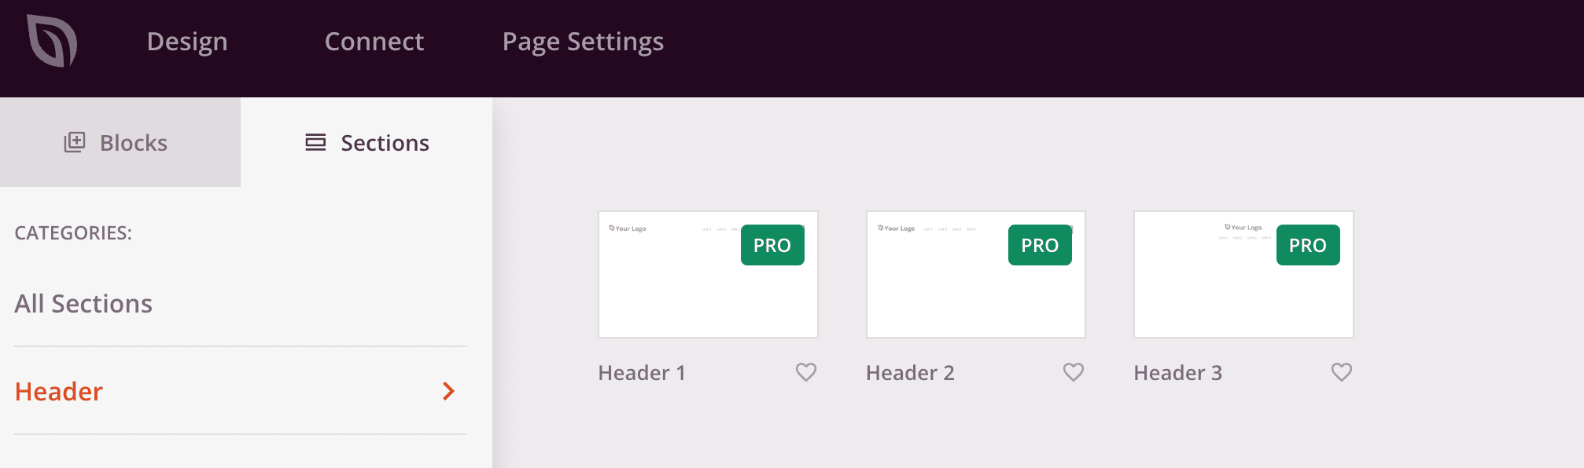Favorite Header 3 with heart icon
This screenshot has height=468, width=1584.
click(x=1342, y=372)
